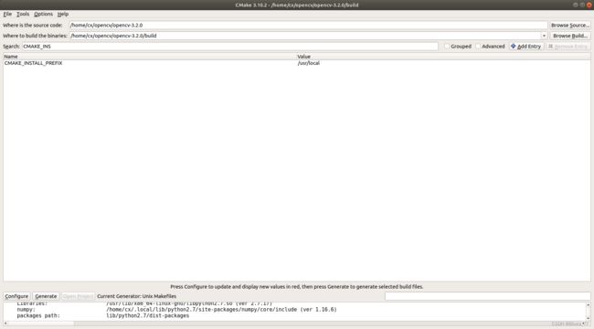
Task: Click the progress bar beside generator label
Action: click(487, 296)
